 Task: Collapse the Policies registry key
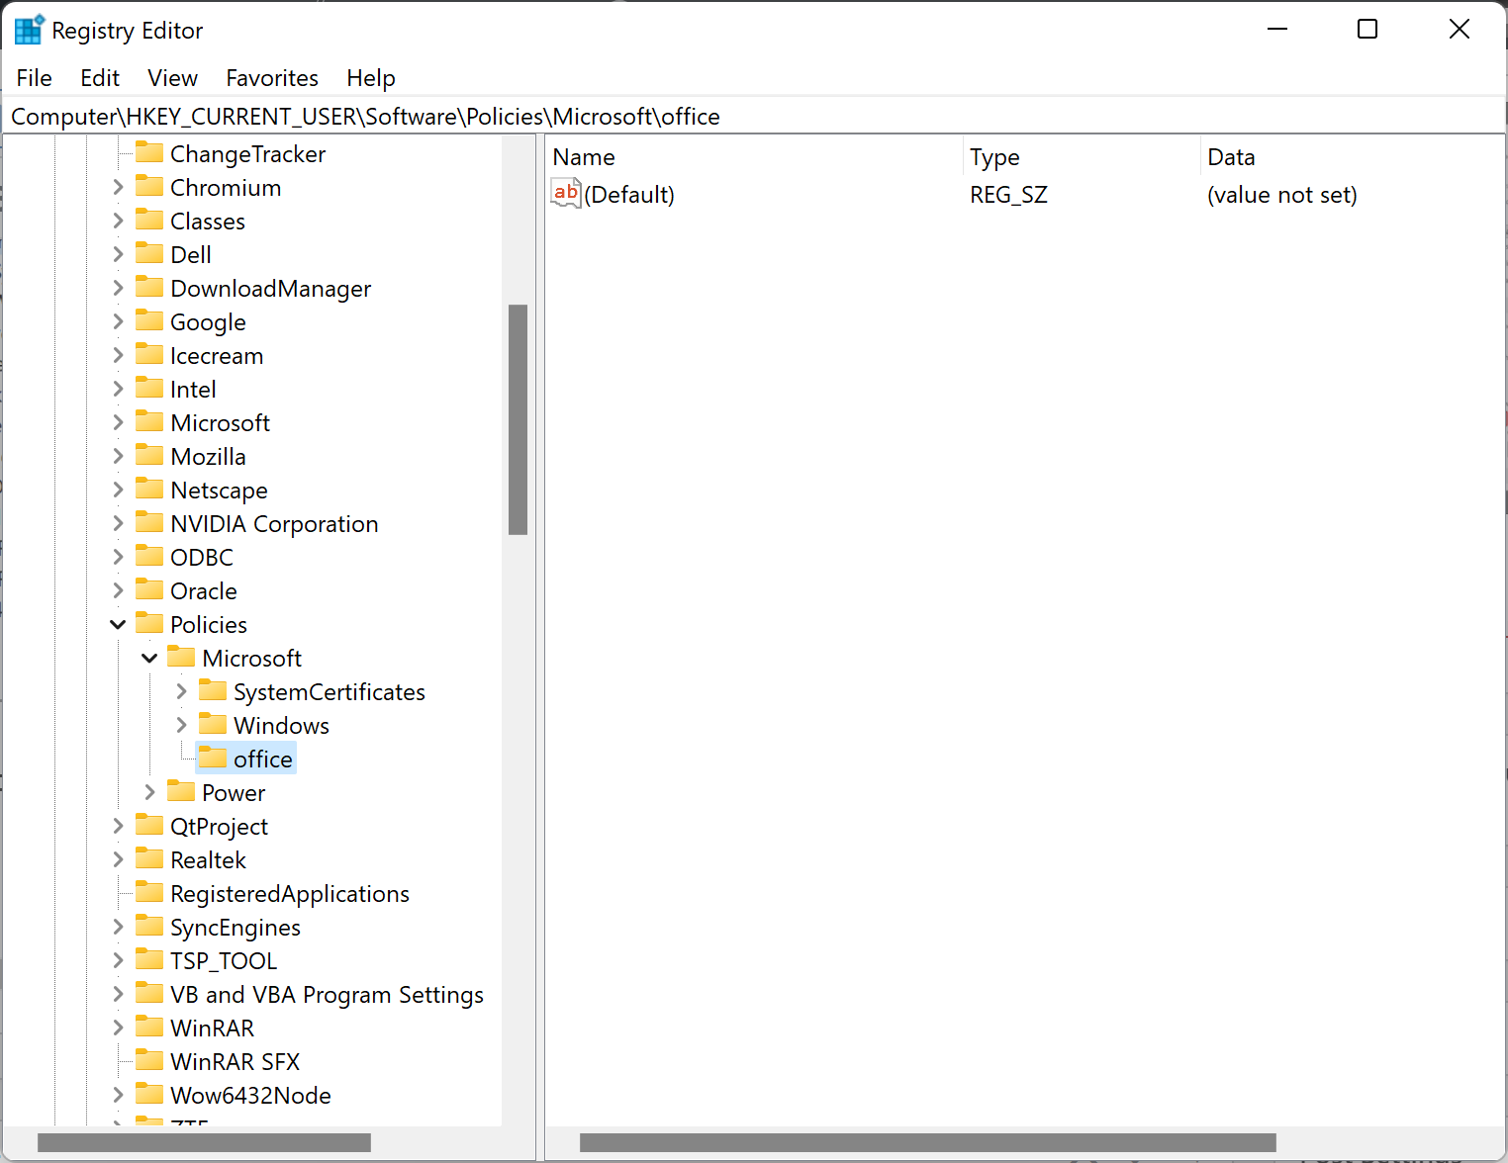pos(118,623)
